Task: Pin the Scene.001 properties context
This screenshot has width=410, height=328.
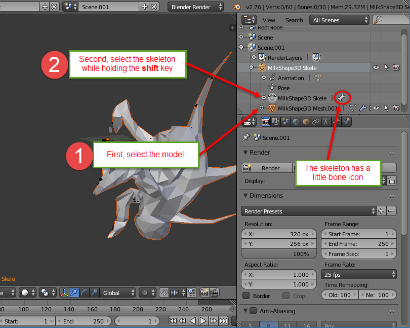Action: [x=246, y=137]
